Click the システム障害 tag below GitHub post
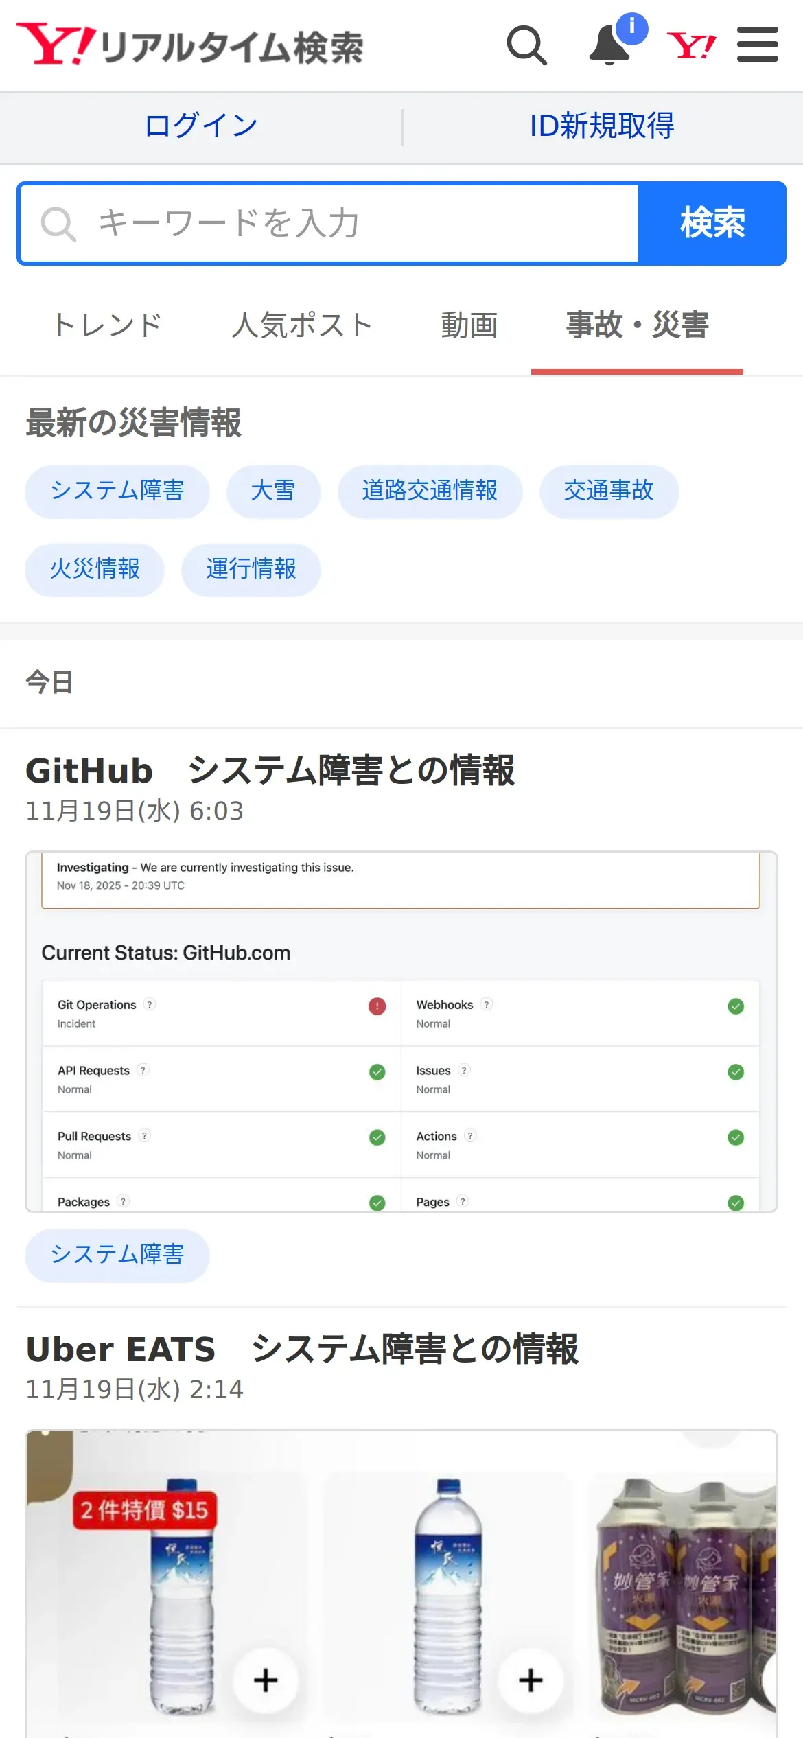803x1738 pixels. coord(117,1255)
